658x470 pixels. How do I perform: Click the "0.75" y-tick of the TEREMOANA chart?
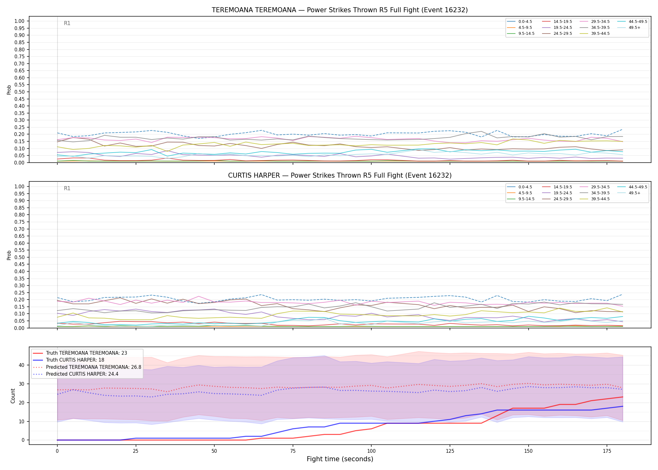[x=19, y=57]
